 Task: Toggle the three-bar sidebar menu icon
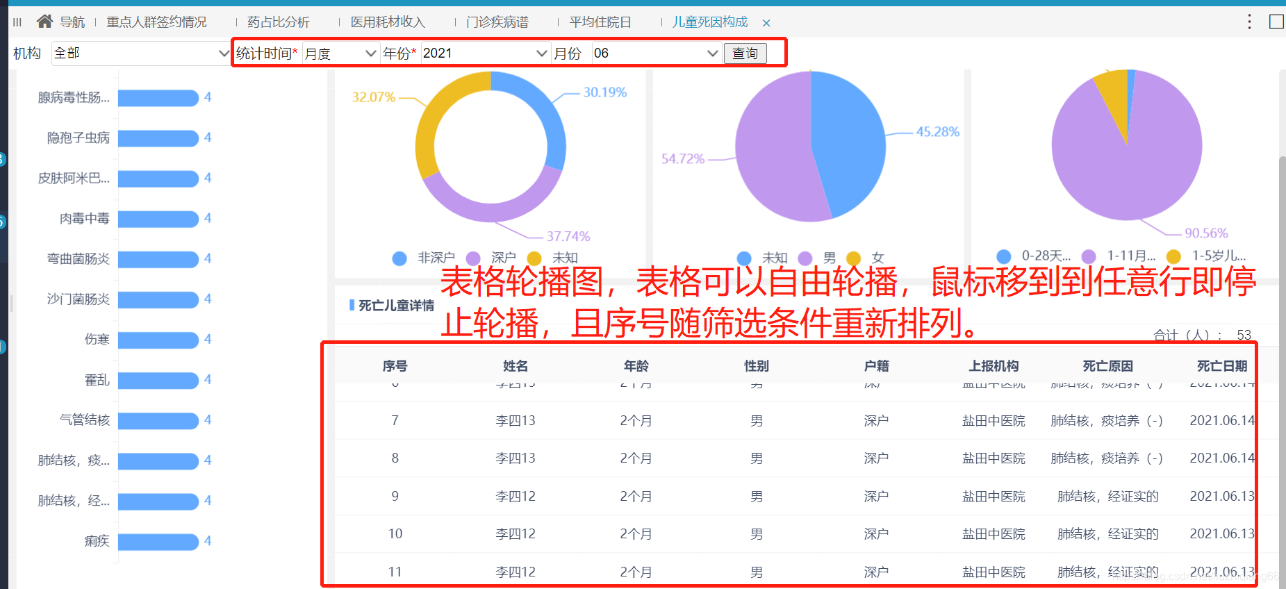click(x=17, y=22)
